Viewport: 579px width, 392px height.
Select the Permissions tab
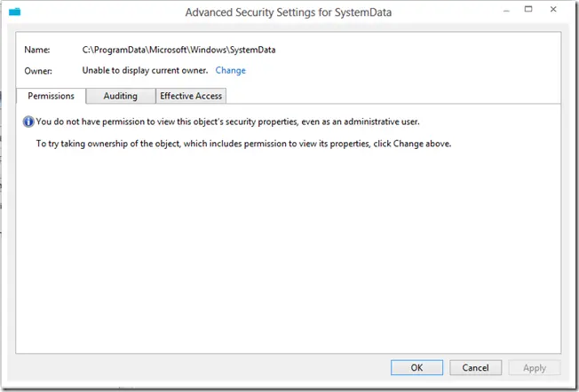point(52,96)
